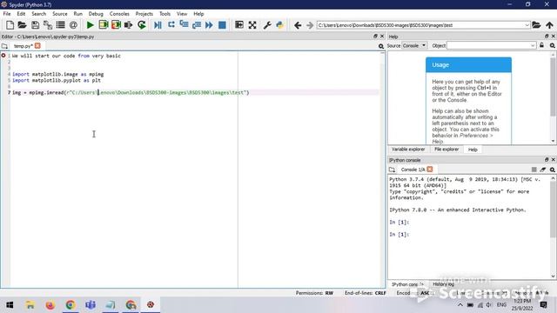The height and width of the screenshot is (313, 557).
Task: Open the Windows Start menu
Action: (10, 305)
